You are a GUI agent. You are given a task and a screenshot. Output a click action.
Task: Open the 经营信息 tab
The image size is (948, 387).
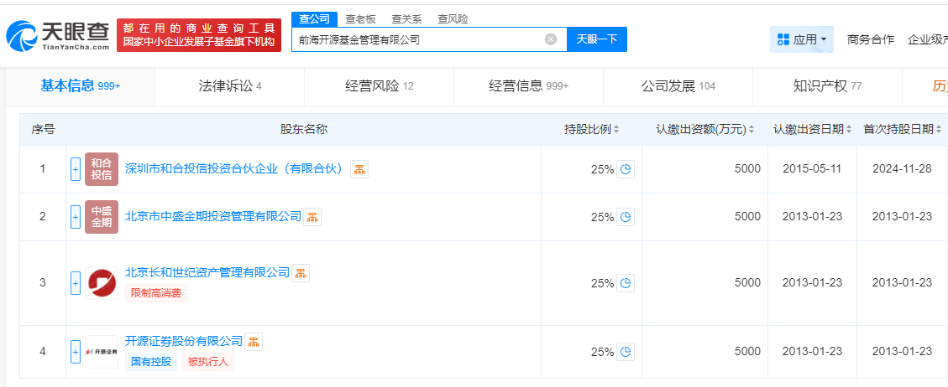point(528,86)
